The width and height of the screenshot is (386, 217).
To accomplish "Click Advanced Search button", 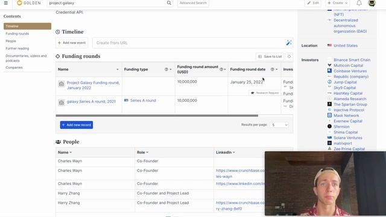I will pos(193,3).
